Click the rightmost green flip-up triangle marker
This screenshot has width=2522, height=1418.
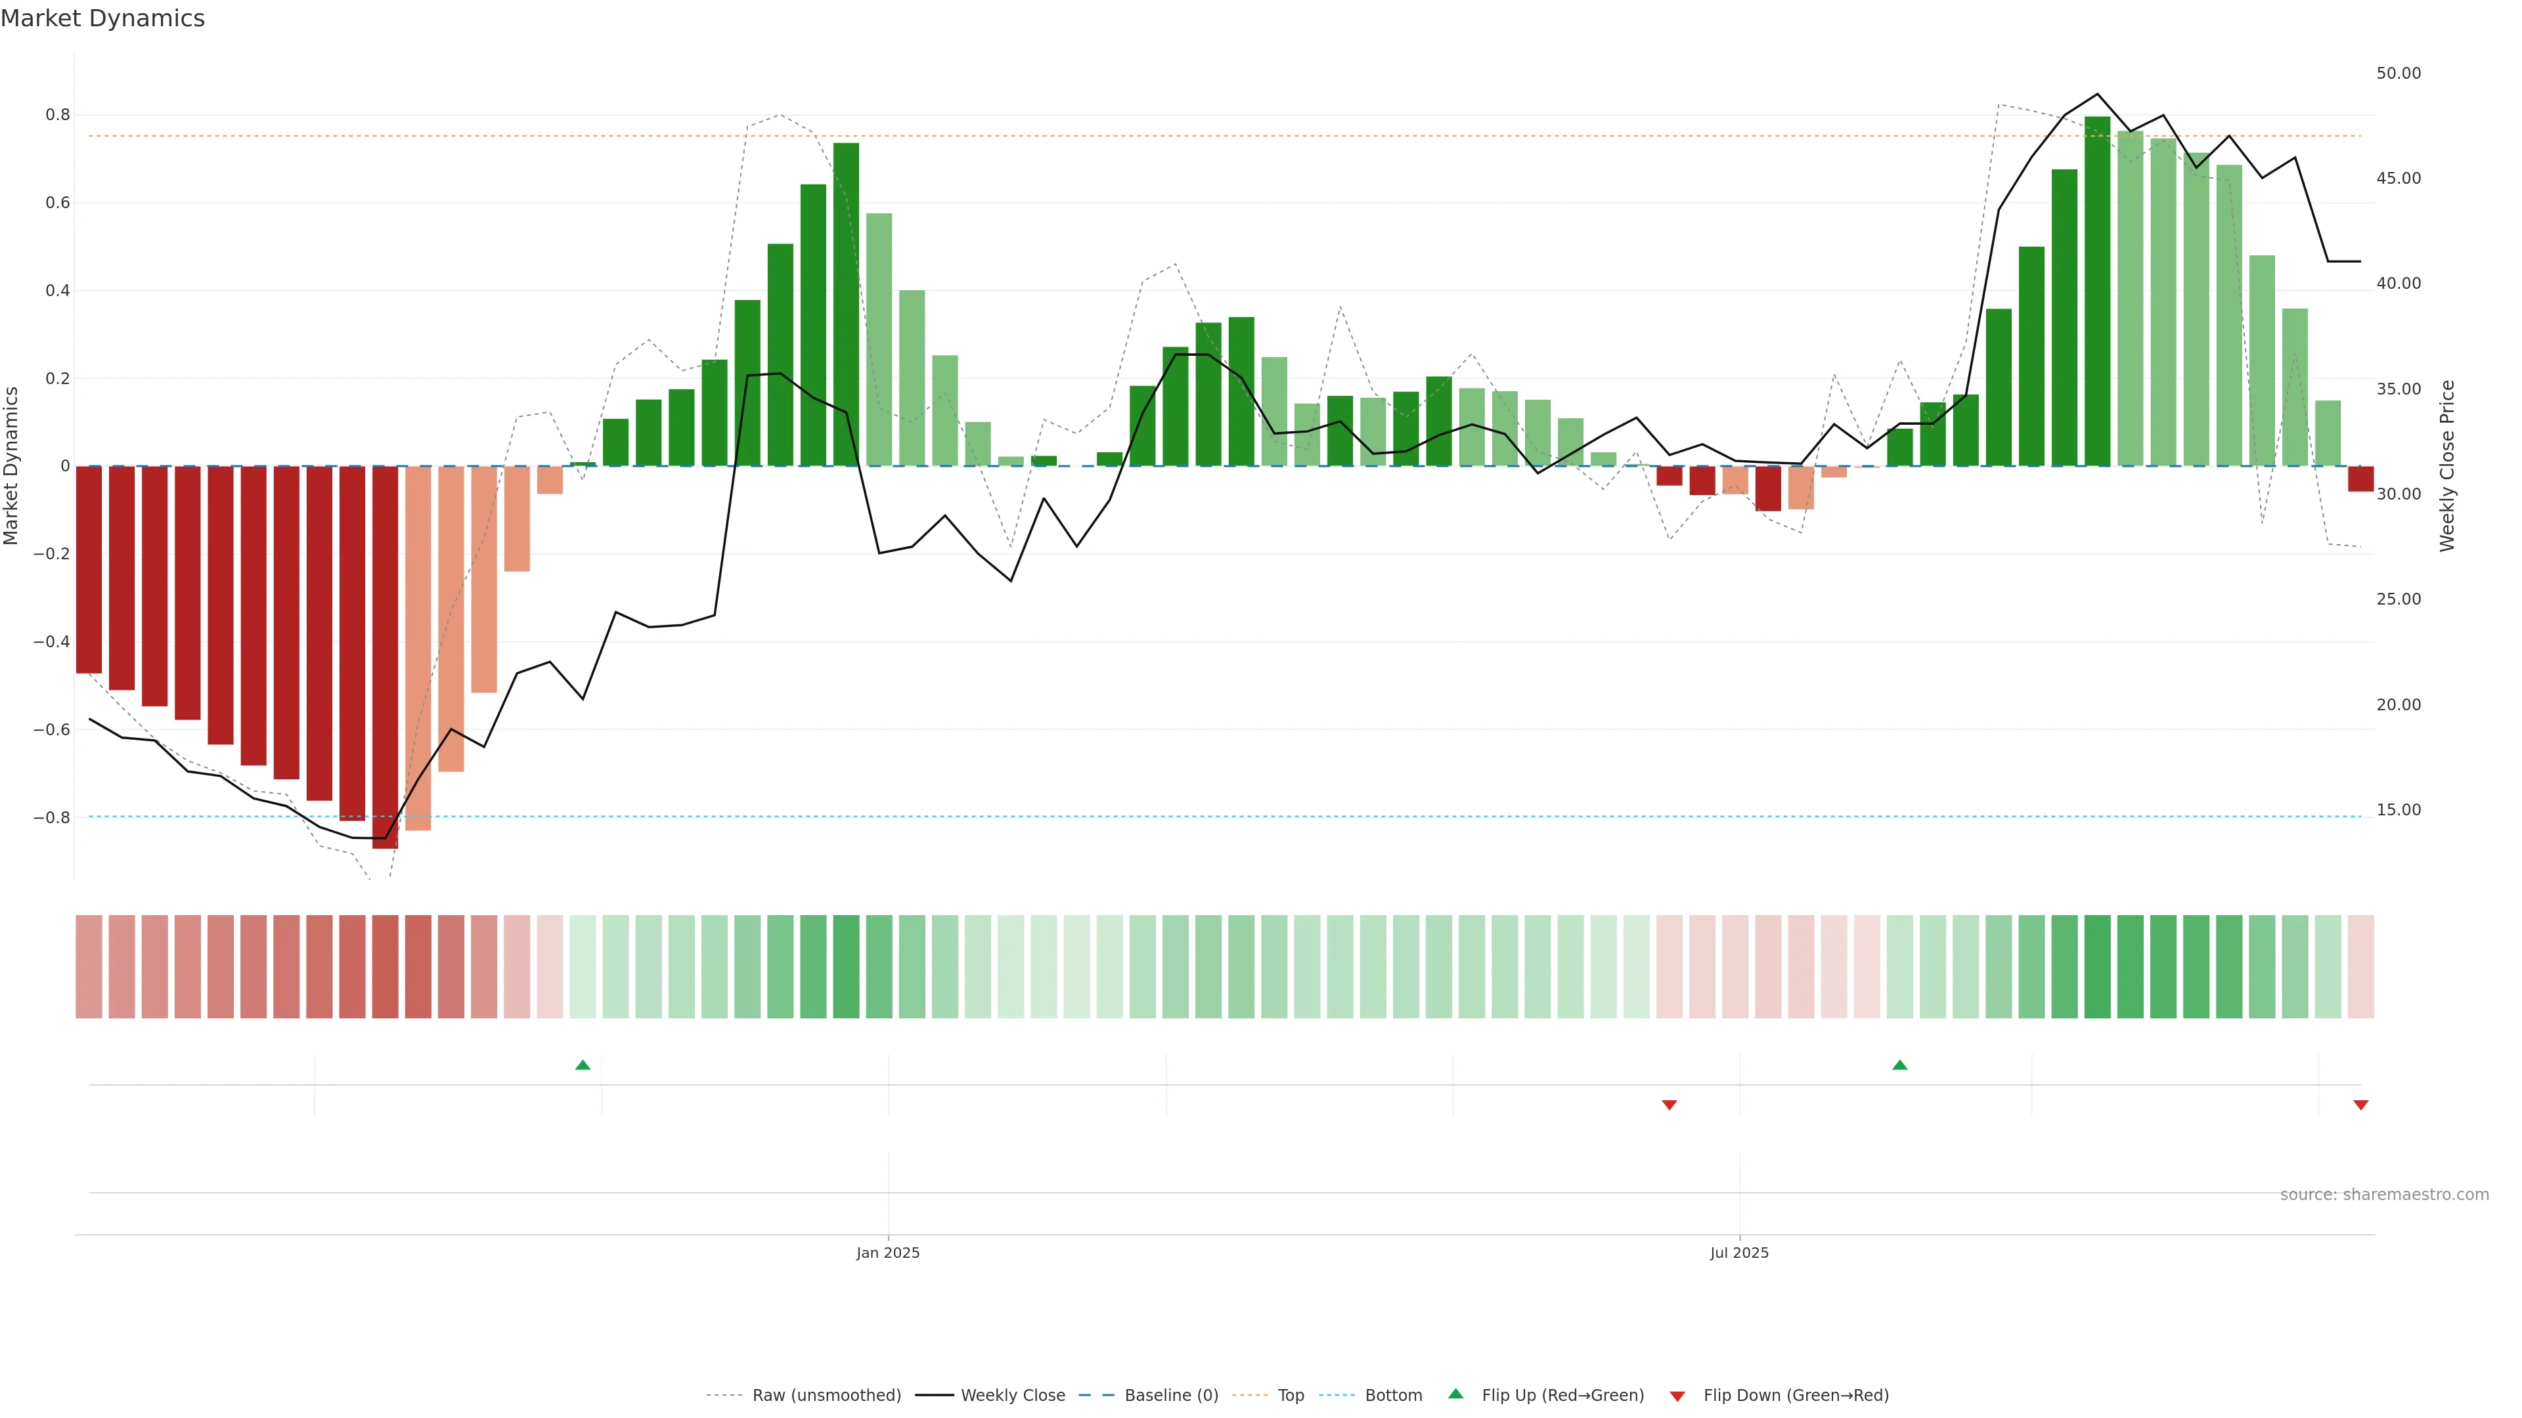coord(1899,1065)
